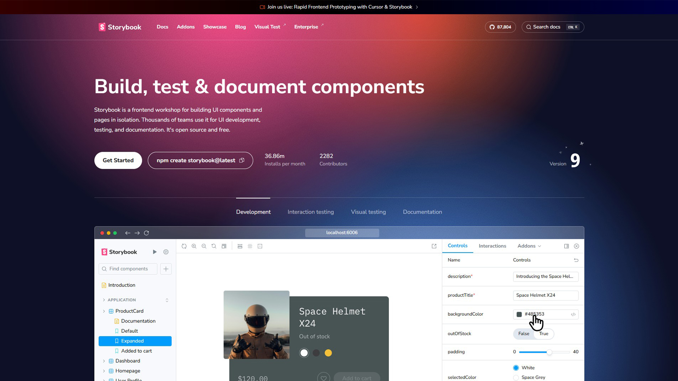Expand the Dashboard tree node
This screenshot has height=381, width=678.
(x=104, y=361)
